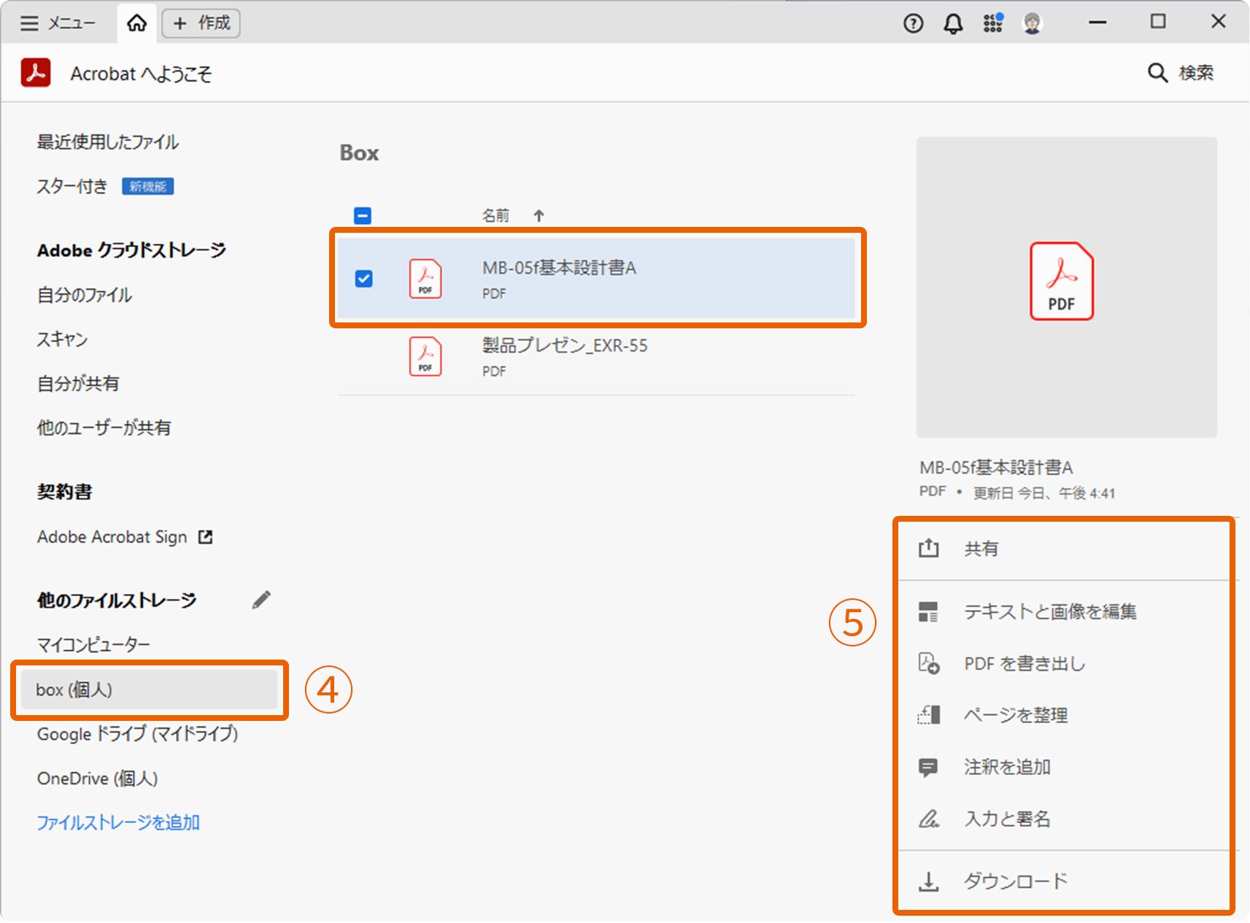Click the ダウンロード download icon

tap(928, 881)
